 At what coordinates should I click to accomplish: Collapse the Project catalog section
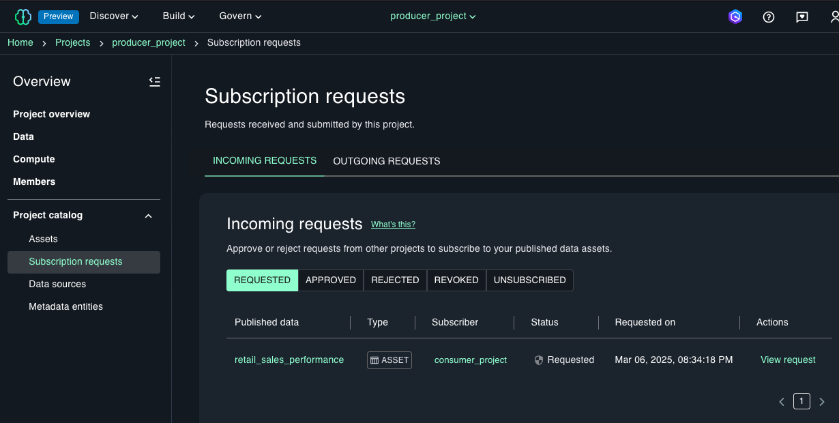coord(149,216)
